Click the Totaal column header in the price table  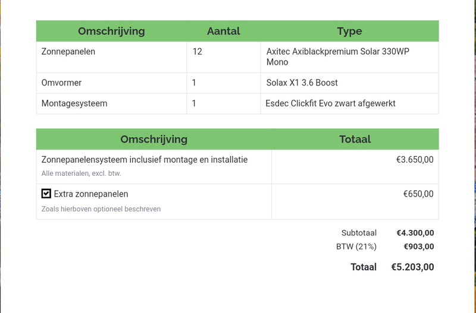(355, 140)
